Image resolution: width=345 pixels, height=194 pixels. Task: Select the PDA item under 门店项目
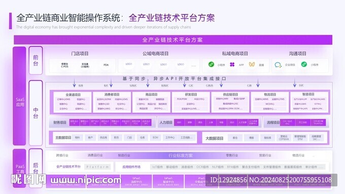pyautogui.click(x=106, y=65)
